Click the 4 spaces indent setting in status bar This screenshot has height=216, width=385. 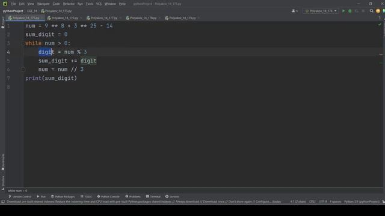point(335,202)
